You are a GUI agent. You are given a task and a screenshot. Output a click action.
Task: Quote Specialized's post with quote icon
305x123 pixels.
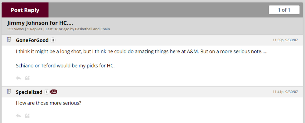[x=27, y=116]
